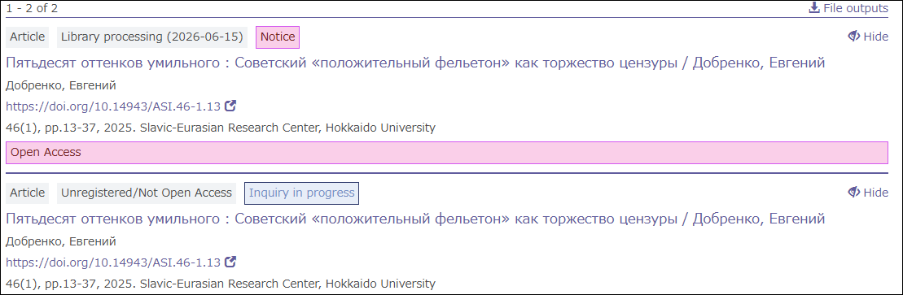This screenshot has height=295, width=903.
Task: Click the external link icon in the Library processing record
Action: [x=230, y=106]
